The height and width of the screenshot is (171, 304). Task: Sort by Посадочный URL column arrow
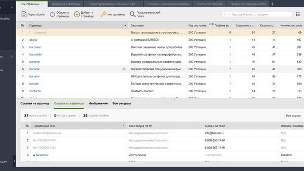[x=123, y=126]
